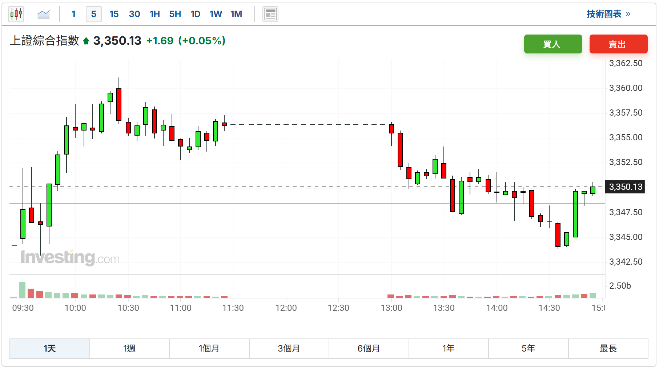Click the 3,357.50 axis label
659x369 pixels.
[x=626, y=113]
